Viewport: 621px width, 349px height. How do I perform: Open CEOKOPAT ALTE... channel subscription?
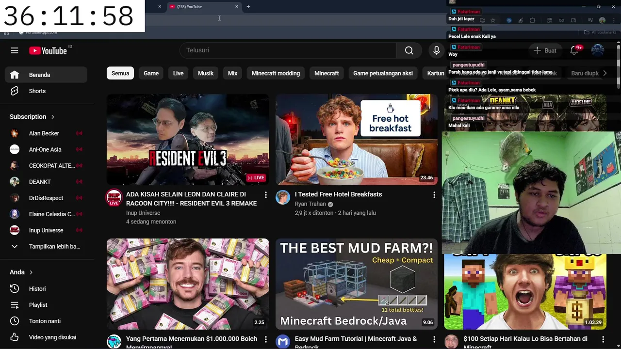46,166
